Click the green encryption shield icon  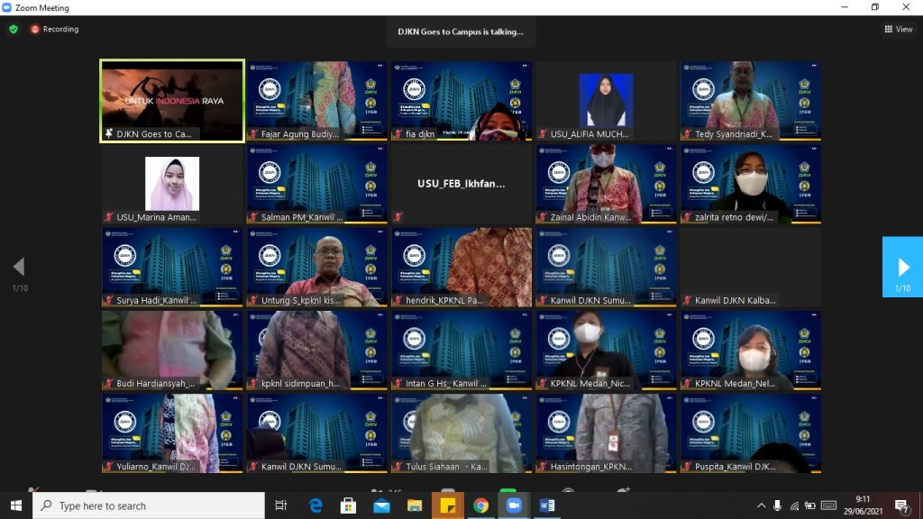pos(14,29)
